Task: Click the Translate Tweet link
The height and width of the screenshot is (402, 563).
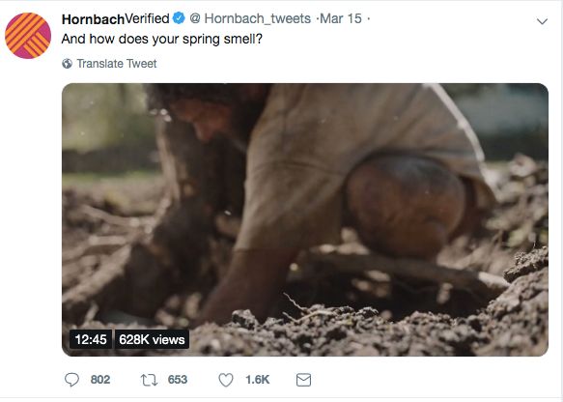Action: [x=117, y=64]
